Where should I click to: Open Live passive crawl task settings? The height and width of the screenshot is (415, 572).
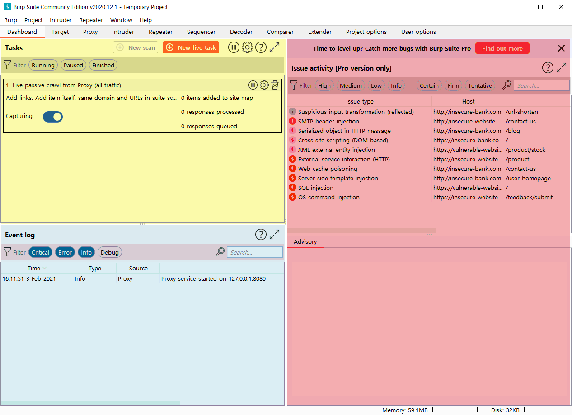(x=264, y=85)
